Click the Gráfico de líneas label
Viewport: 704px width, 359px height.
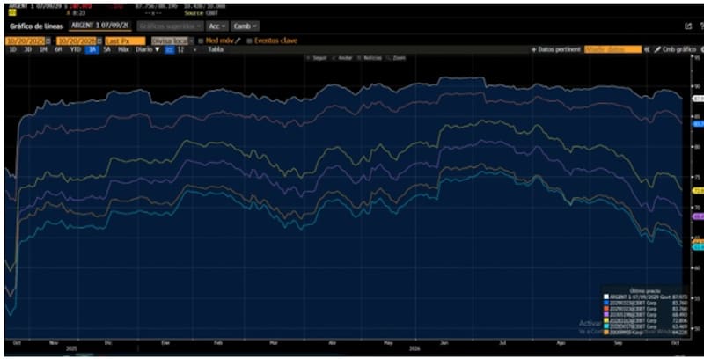[x=36, y=26]
